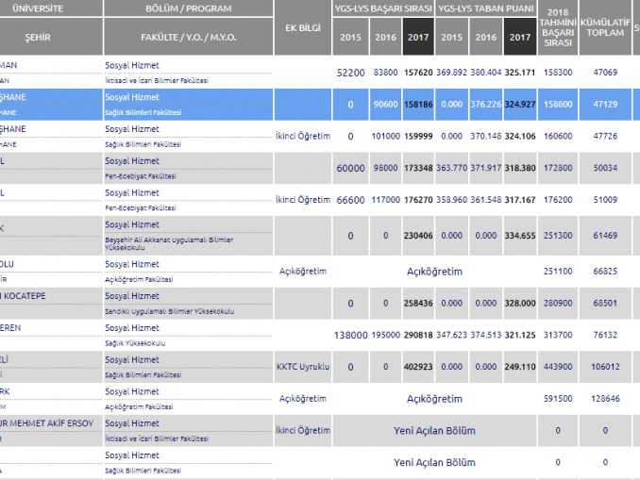Click the KKTC Uyruklu info cell
The width and height of the screenshot is (640, 480).
coord(302,367)
